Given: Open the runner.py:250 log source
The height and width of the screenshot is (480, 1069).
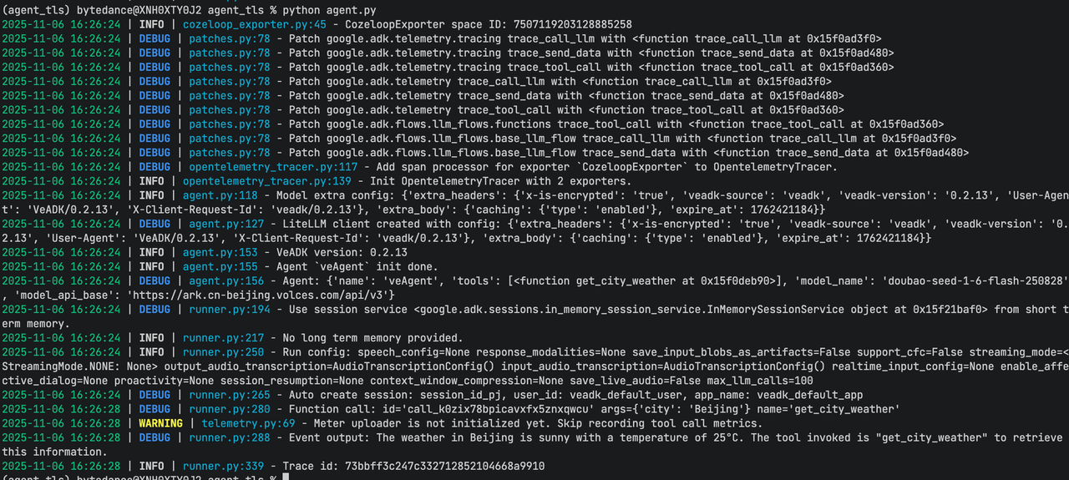Looking at the screenshot, I should click(x=223, y=352).
